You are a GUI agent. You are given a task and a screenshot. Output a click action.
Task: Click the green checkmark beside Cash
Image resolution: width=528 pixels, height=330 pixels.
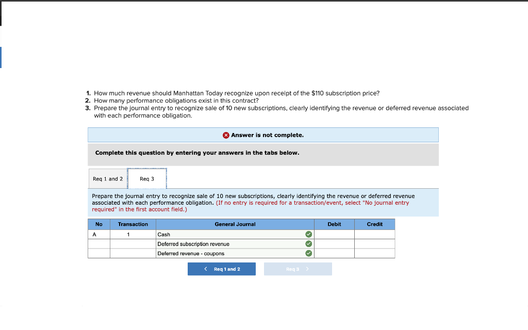pos(308,234)
